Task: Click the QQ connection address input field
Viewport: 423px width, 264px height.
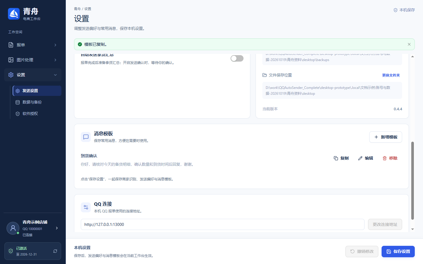Action: tap(223, 224)
